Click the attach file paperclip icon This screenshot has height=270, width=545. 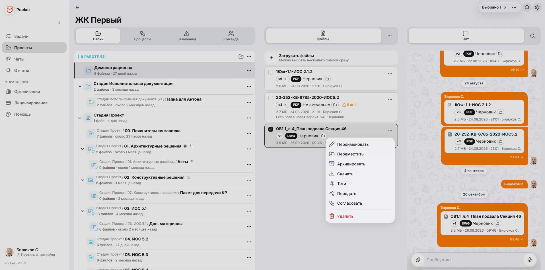(x=418, y=259)
